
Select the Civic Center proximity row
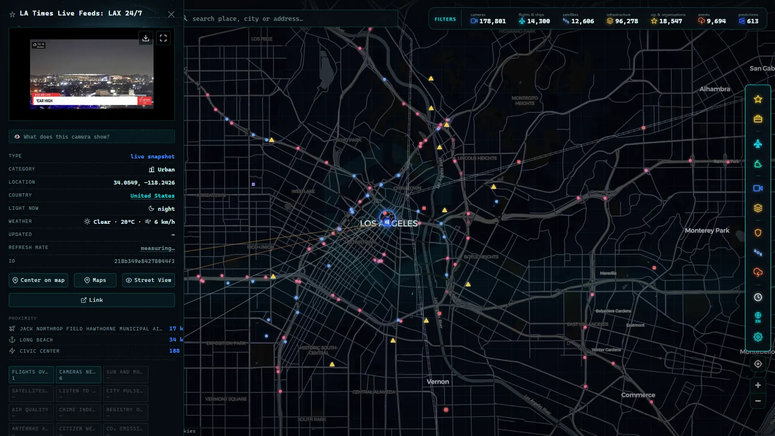tap(96, 351)
